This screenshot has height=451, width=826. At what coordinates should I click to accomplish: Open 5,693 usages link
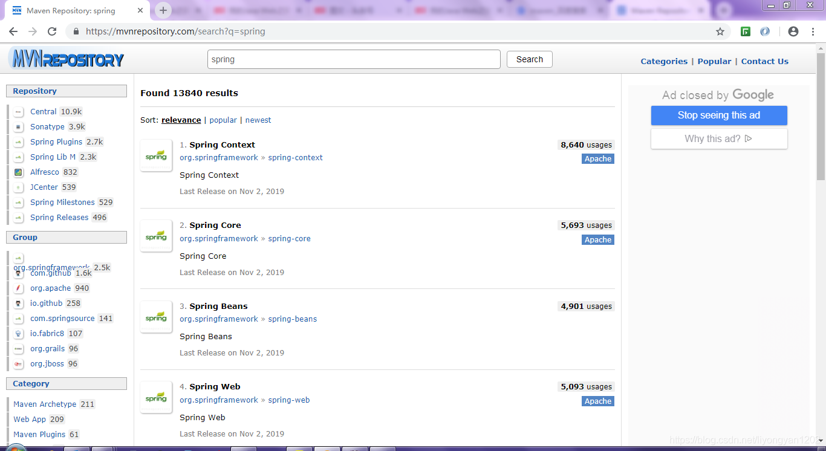tap(586, 225)
